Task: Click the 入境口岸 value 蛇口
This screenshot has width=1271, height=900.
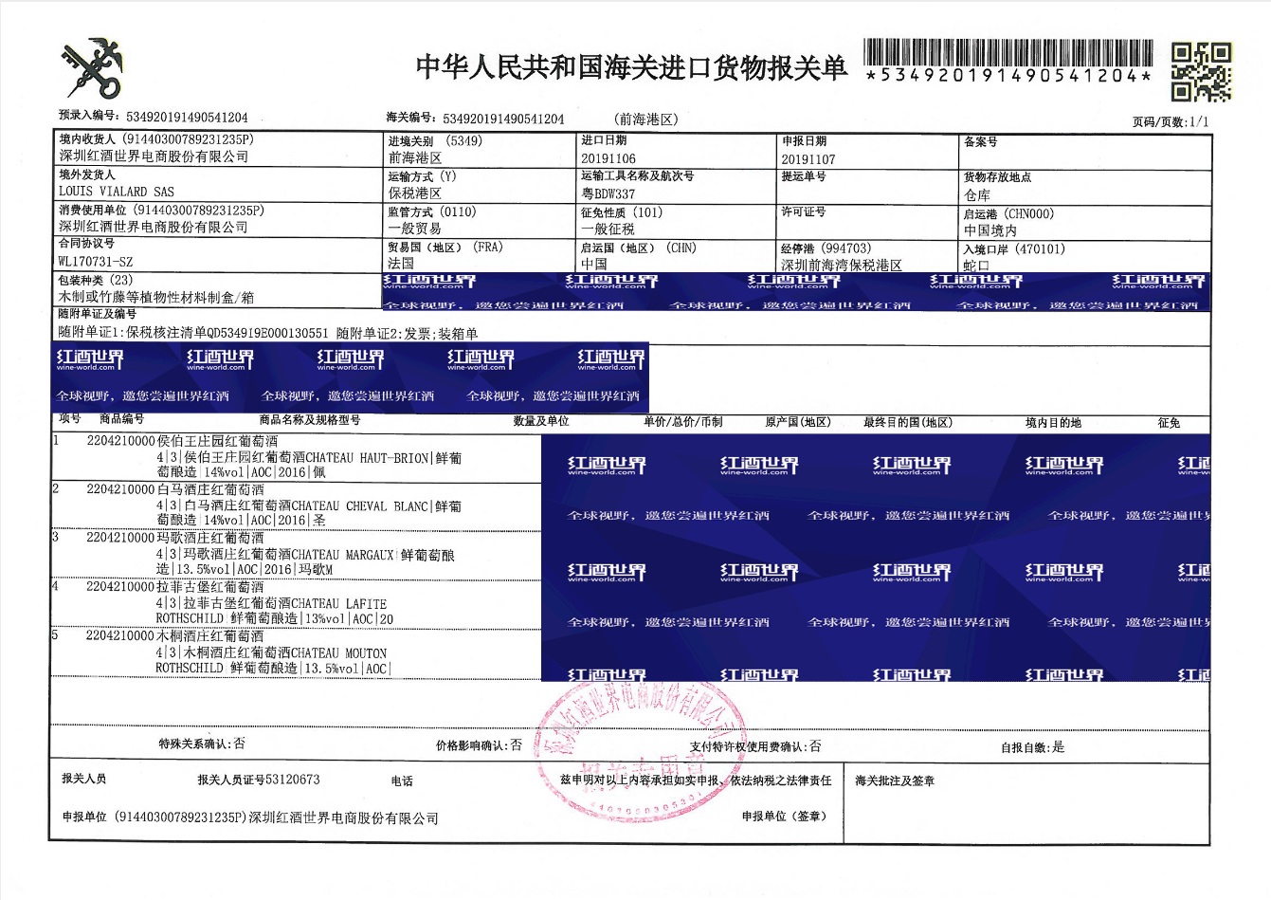Action: click(976, 266)
